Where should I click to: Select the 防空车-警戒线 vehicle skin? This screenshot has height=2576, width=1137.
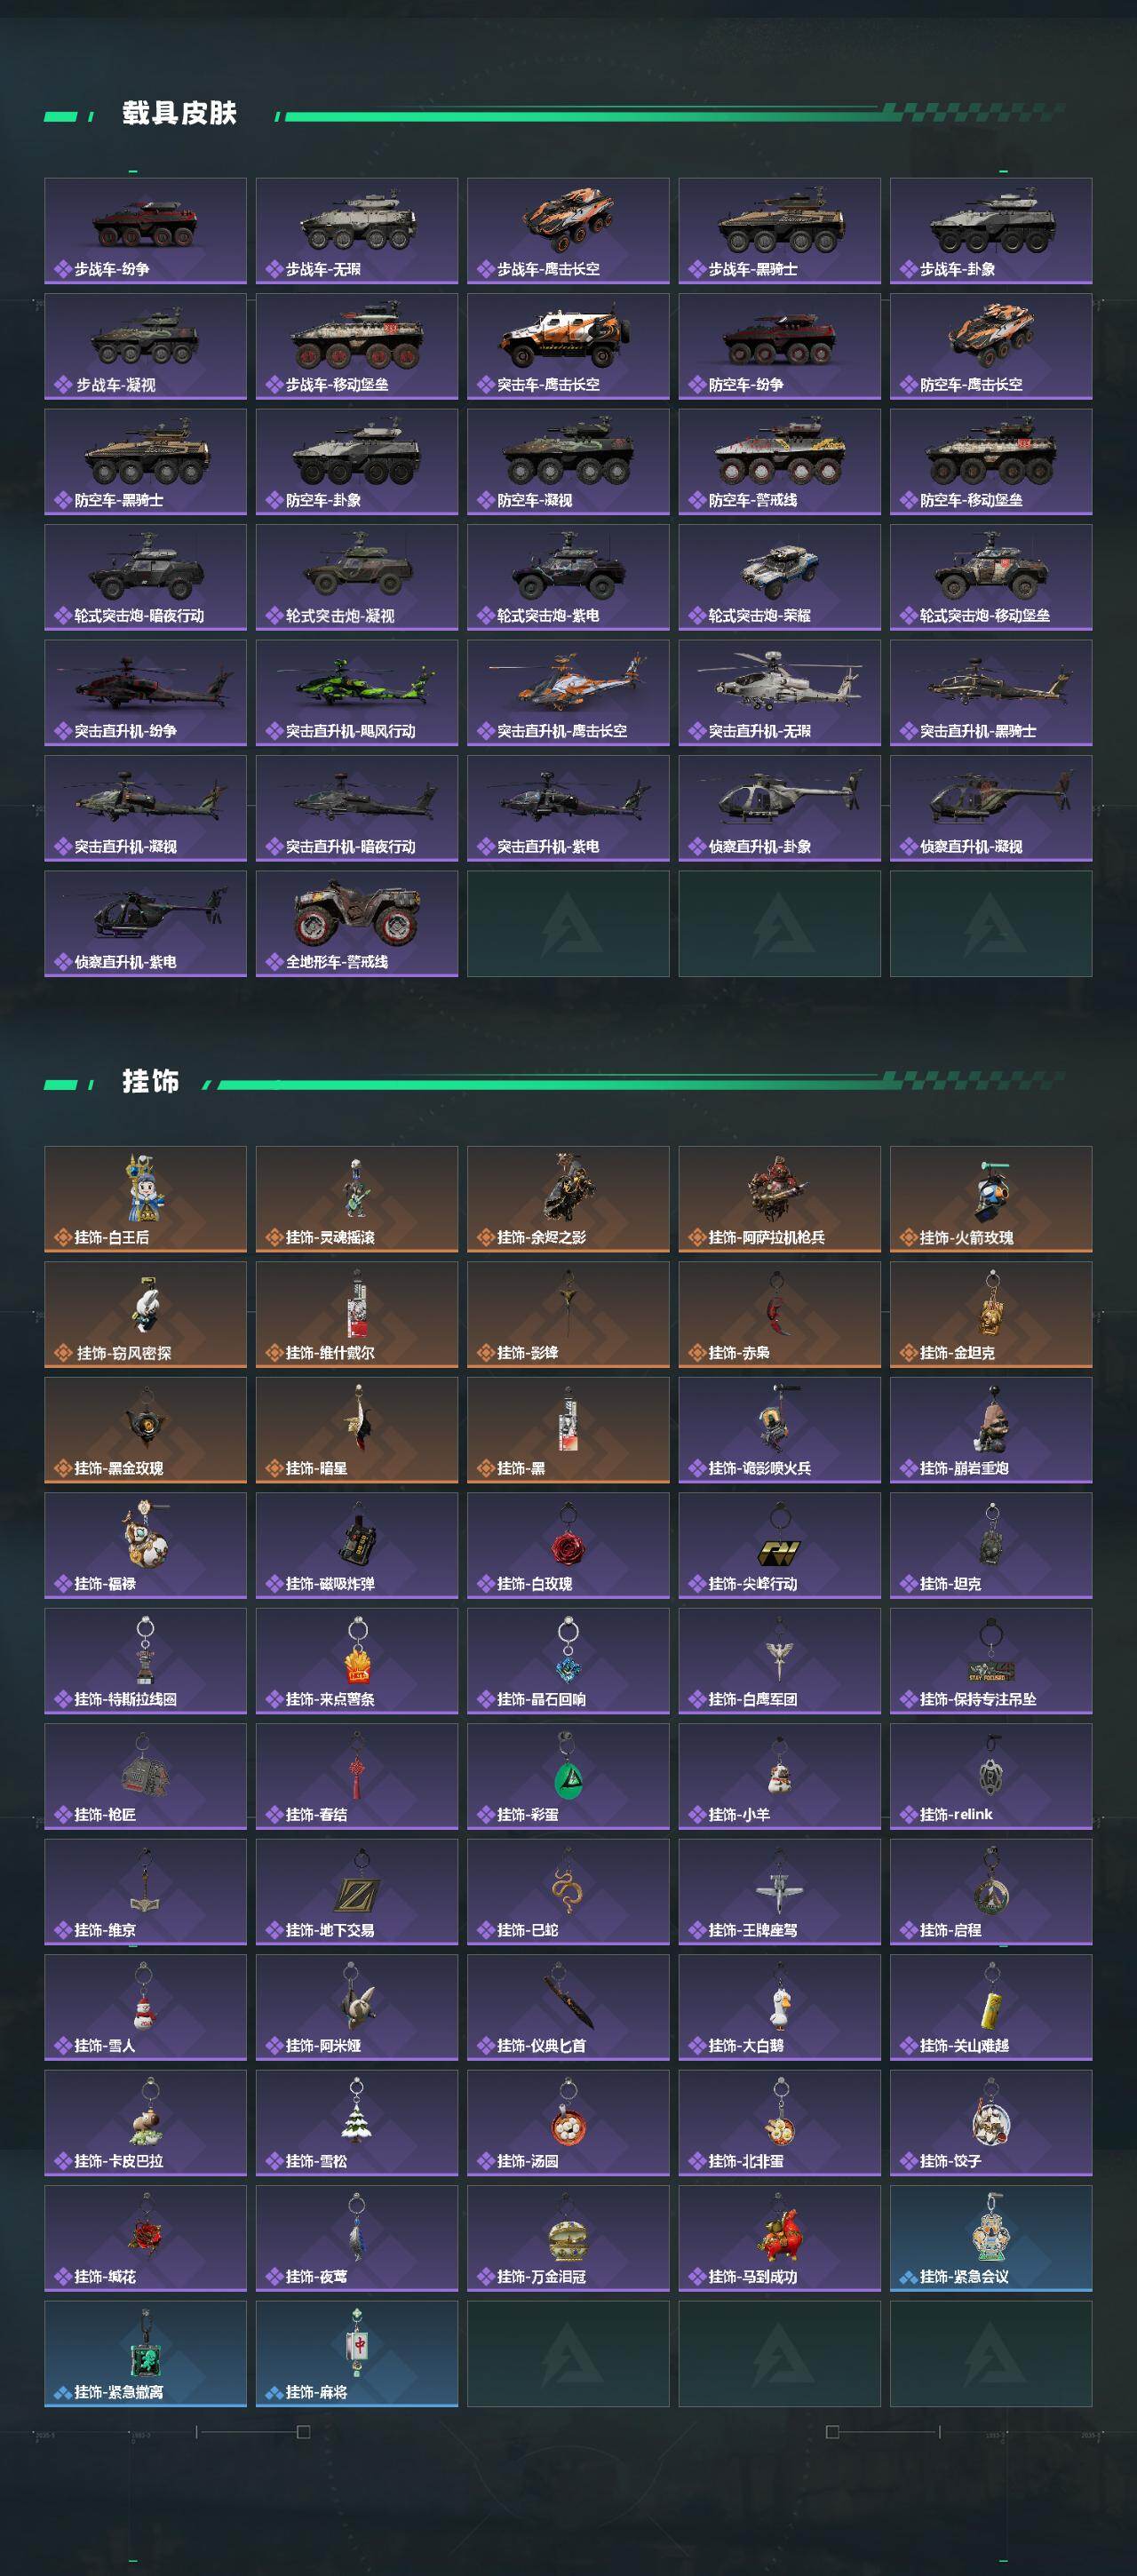[779, 462]
